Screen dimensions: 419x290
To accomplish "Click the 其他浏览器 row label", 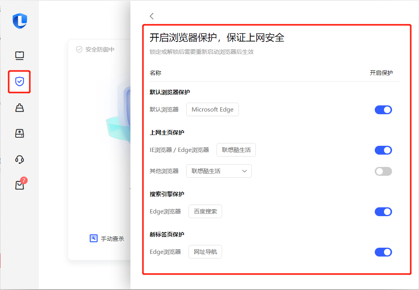I will pos(164,171).
